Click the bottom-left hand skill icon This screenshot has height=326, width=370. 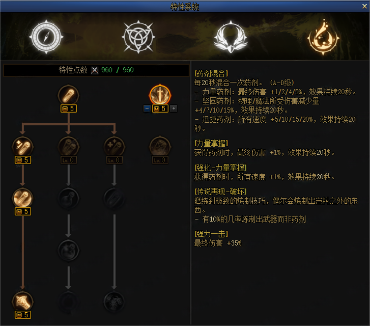[23, 302]
